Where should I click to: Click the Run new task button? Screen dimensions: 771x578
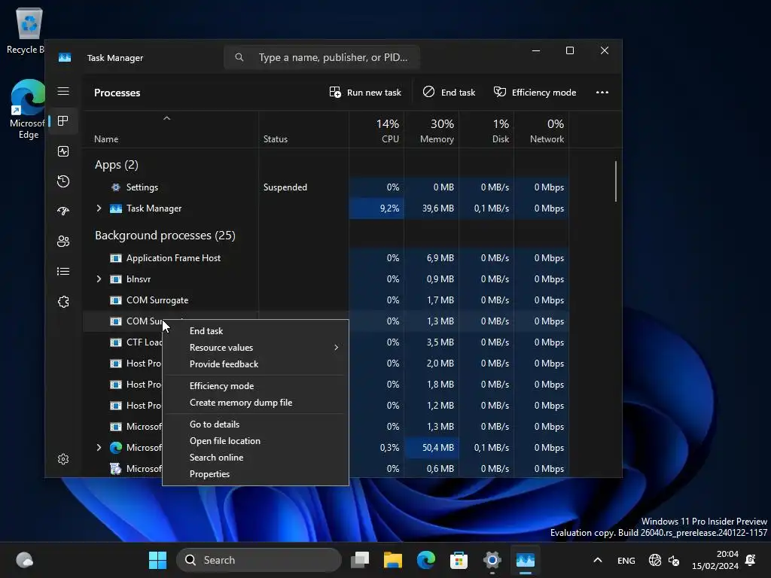pos(365,93)
